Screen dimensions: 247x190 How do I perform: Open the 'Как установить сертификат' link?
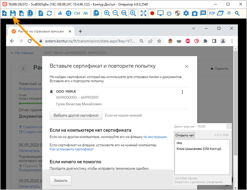[72, 149]
